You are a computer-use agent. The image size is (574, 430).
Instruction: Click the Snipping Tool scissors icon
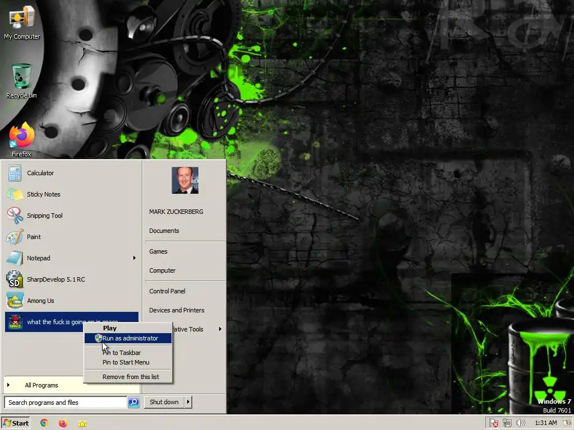click(x=15, y=216)
